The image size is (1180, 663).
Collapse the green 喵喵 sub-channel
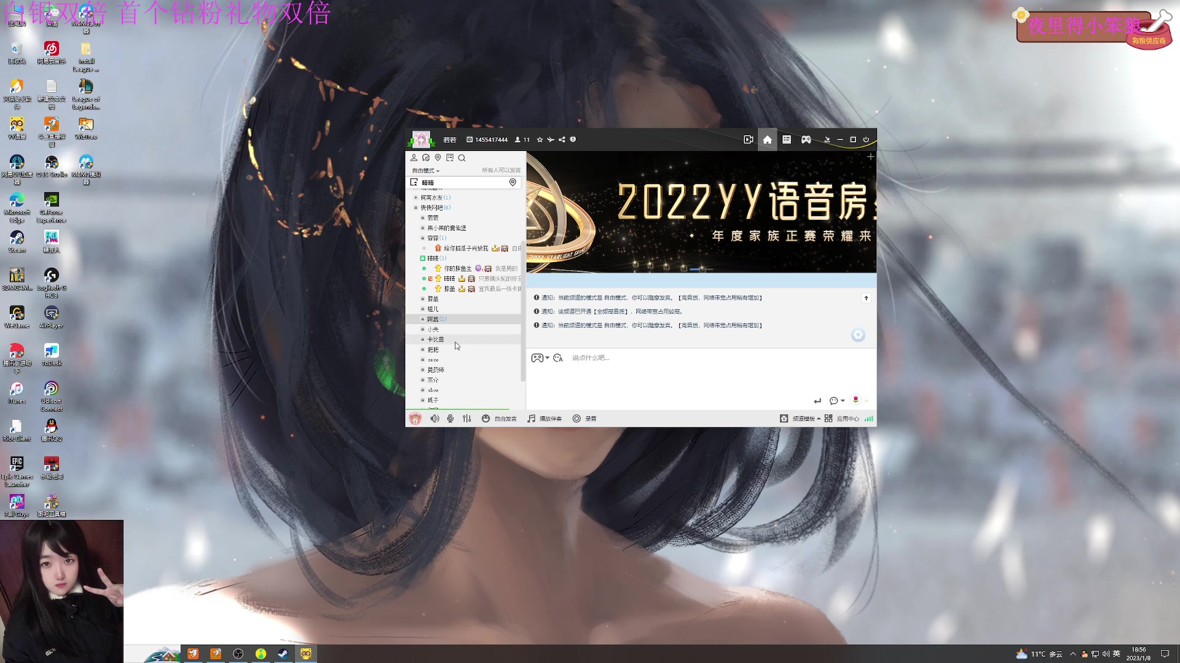pos(423,258)
